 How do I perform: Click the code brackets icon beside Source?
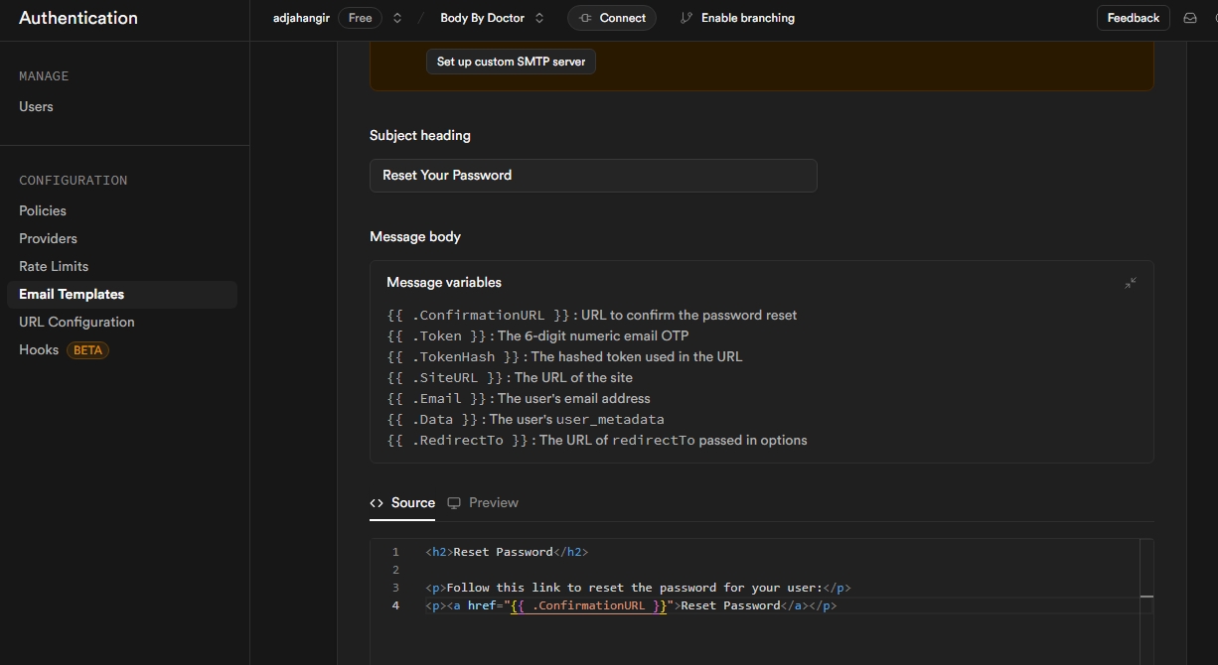377,503
